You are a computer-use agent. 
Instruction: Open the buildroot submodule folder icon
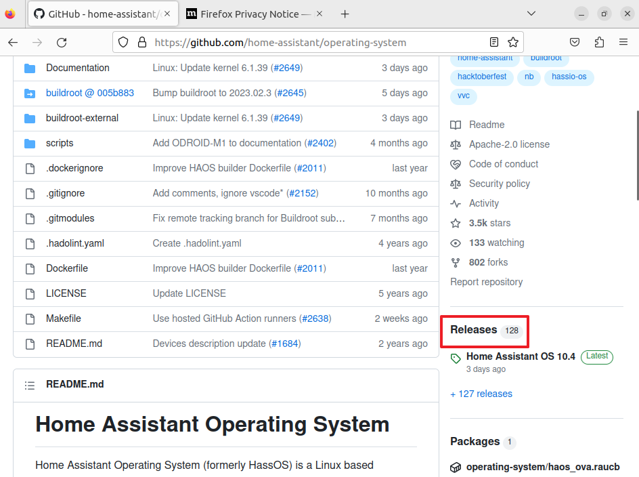point(30,94)
